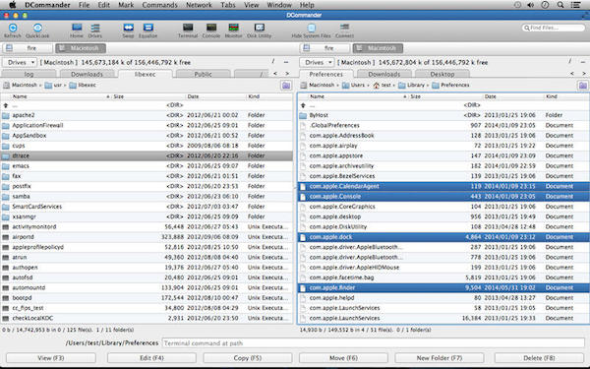Click the Delete (F8) button
The height and width of the screenshot is (369, 590).
click(x=539, y=358)
